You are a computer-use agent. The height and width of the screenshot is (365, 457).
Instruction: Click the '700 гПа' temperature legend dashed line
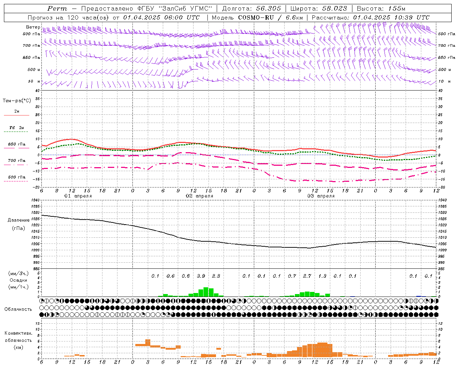click(16, 165)
